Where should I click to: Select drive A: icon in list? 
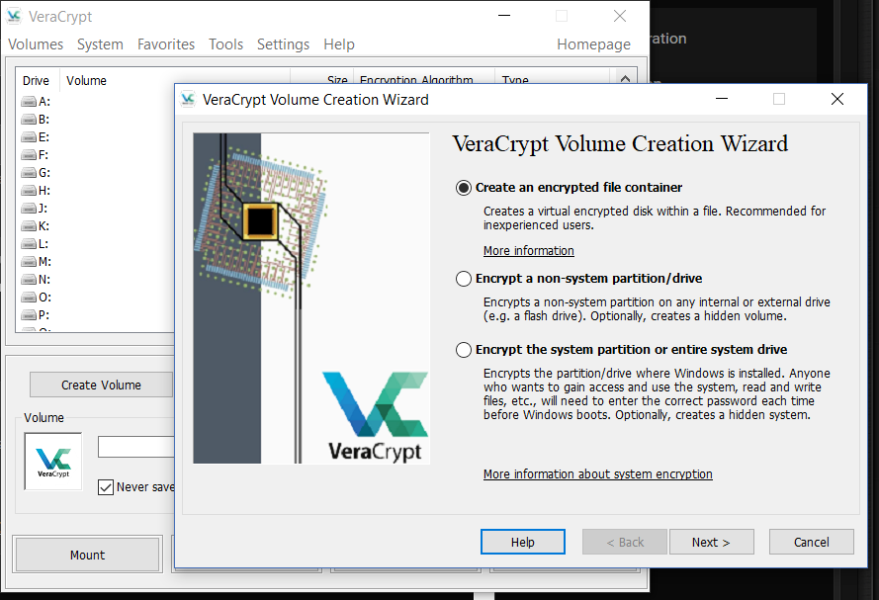[29, 102]
